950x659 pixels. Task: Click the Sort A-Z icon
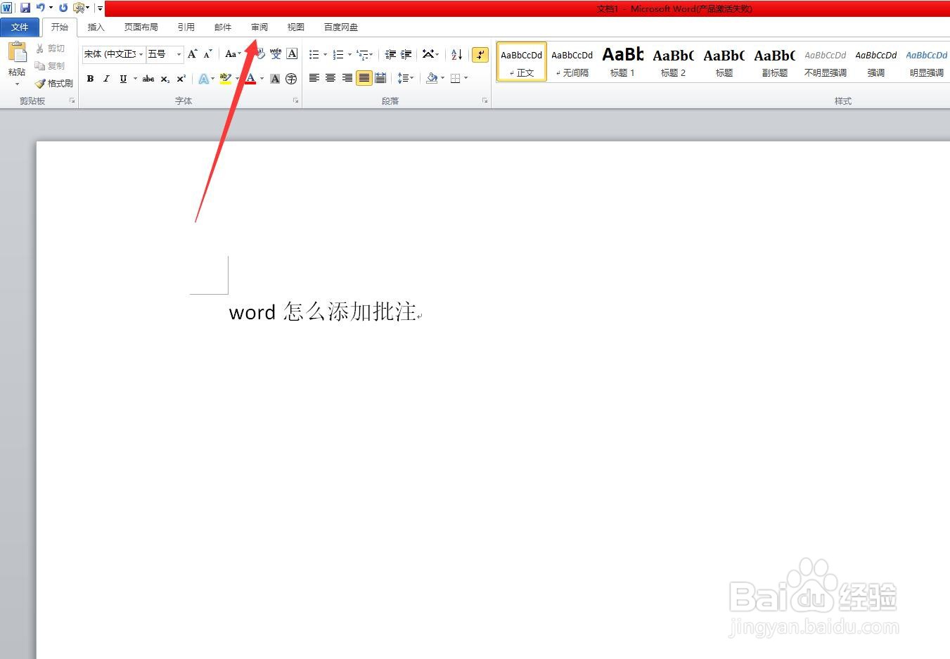(456, 54)
